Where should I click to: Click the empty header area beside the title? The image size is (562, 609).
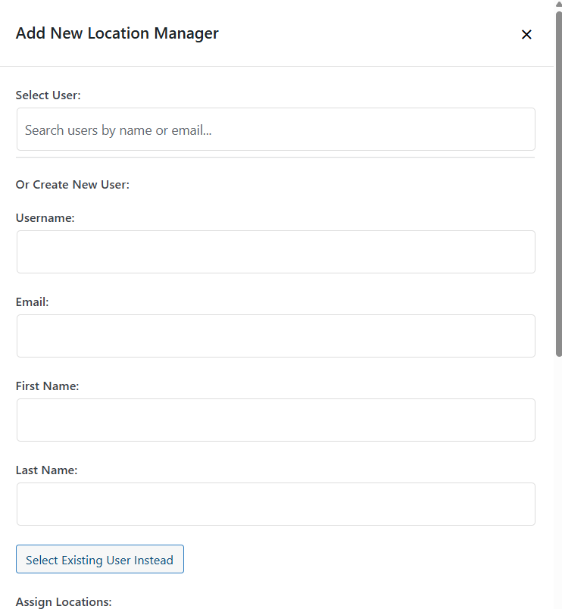tap(364, 33)
